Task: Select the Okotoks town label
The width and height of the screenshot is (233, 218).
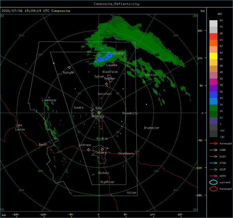Action: point(104,173)
